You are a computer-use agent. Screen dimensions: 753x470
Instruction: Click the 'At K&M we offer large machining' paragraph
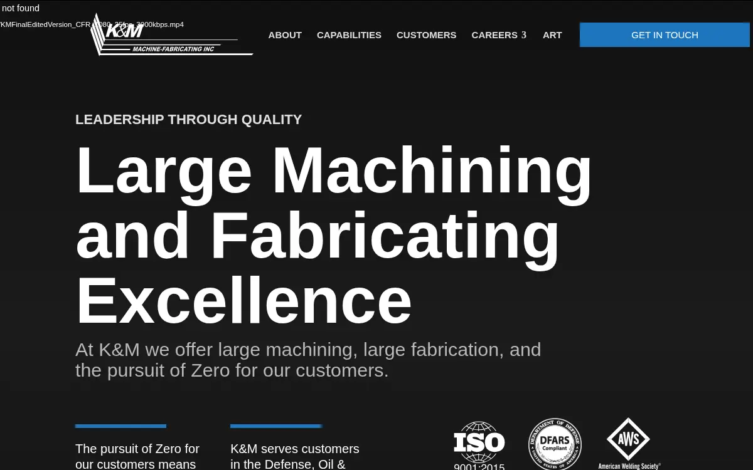pyautogui.click(x=308, y=360)
